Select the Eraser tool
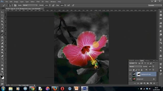The image size is (163, 91). 2,43
